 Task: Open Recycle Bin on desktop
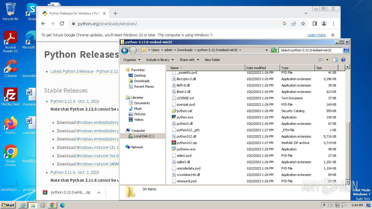coord(10,12)
